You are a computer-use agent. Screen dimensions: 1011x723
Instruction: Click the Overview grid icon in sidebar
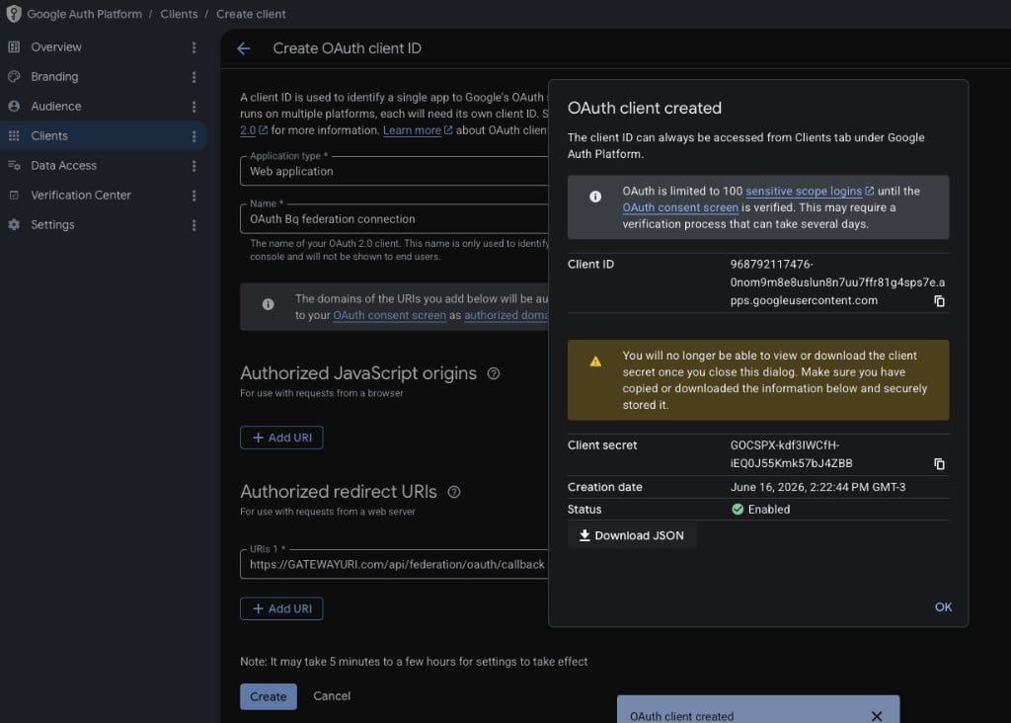[14, 47]
